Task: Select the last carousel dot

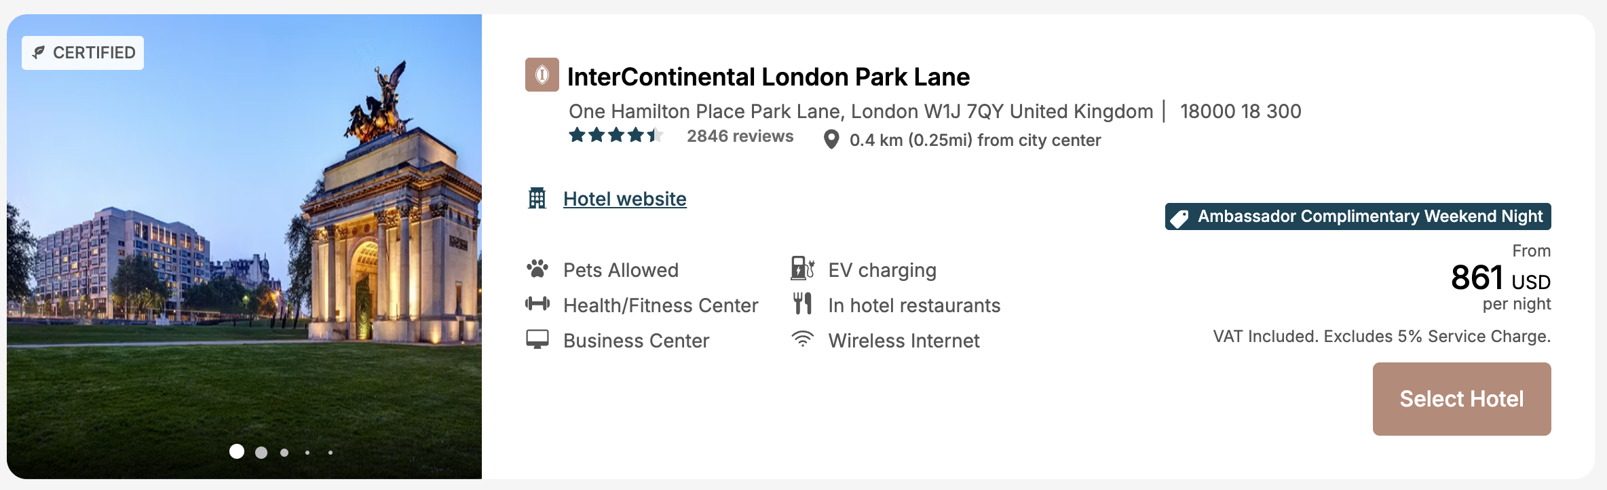Action: (330, 452)
